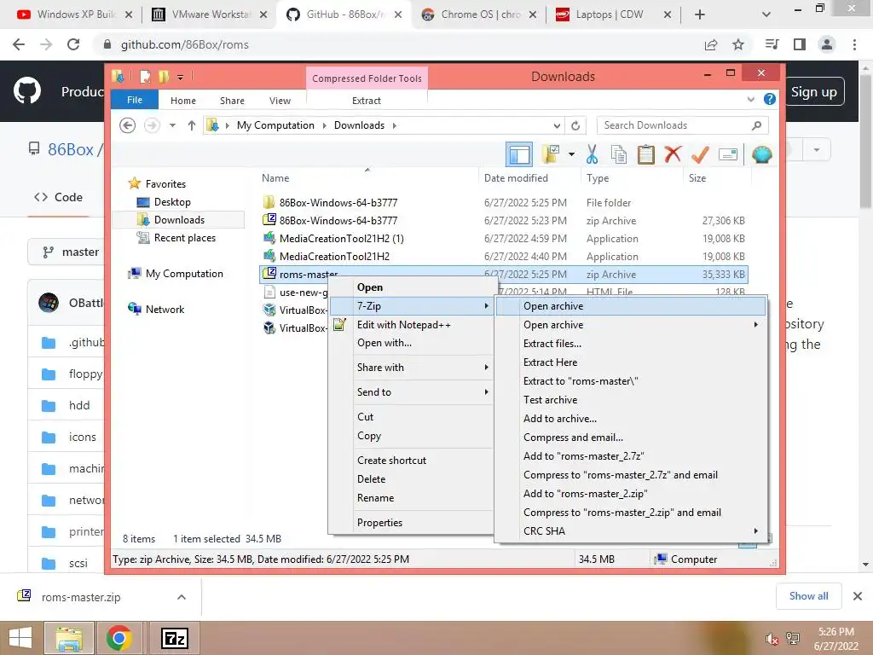Select My Computation in the navigation pane
The width and height of the screenshot is (873, 655).
[184, 274]
